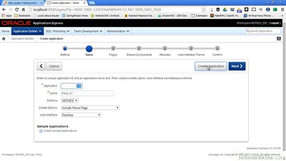Focus the Search Application field
The image size is (286, 161).
[x=263, y=31]
